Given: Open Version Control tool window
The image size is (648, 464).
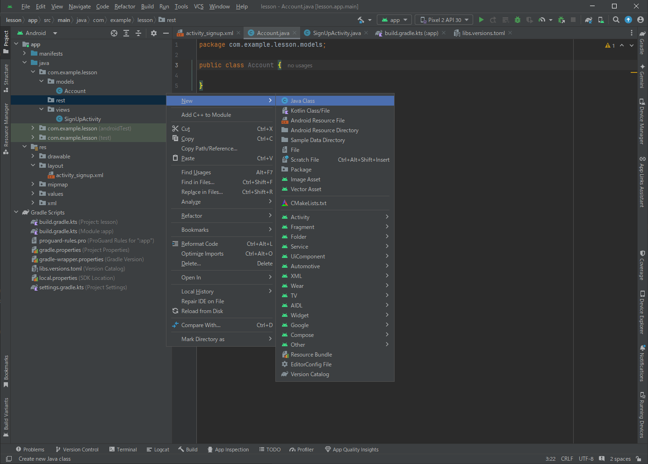Looking at the screenshot, I should click(77, 450).
